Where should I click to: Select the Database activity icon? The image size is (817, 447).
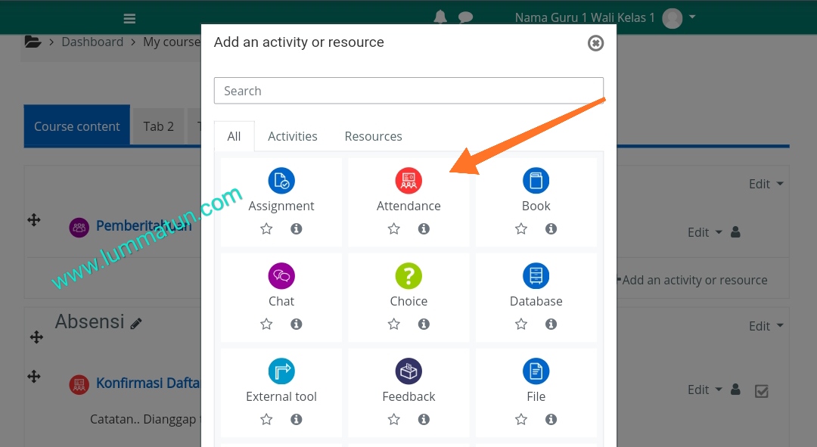point(536,276)
